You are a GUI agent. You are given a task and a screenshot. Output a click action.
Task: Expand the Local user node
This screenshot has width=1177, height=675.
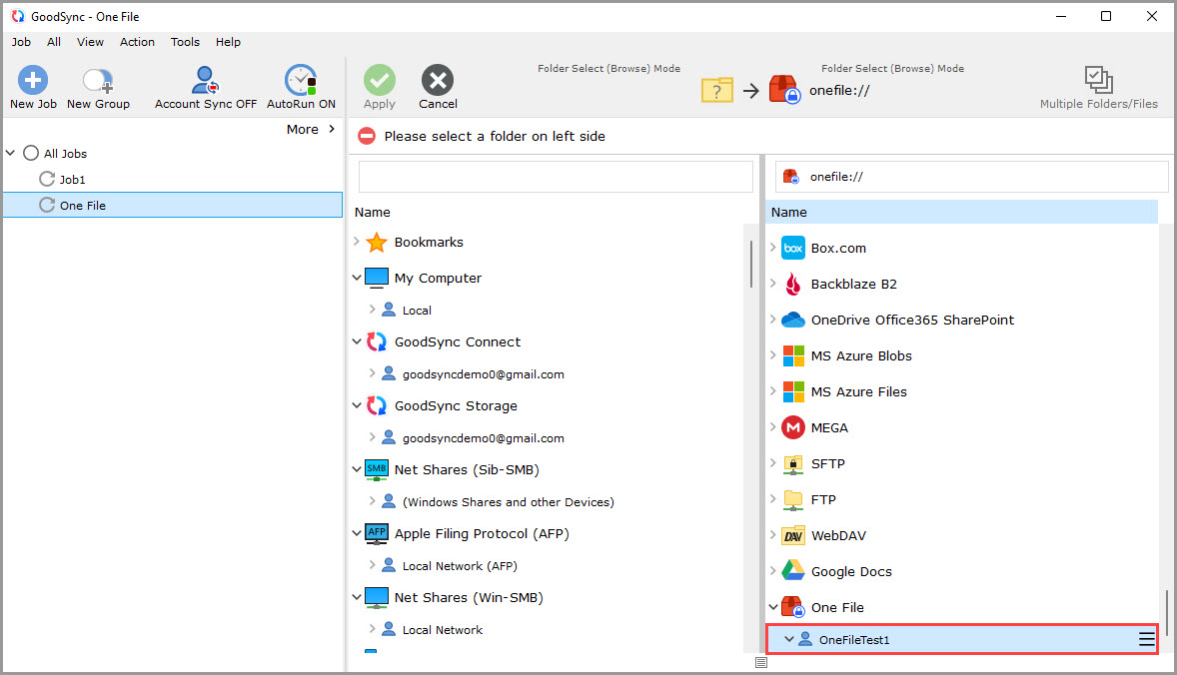click(373, 309)
